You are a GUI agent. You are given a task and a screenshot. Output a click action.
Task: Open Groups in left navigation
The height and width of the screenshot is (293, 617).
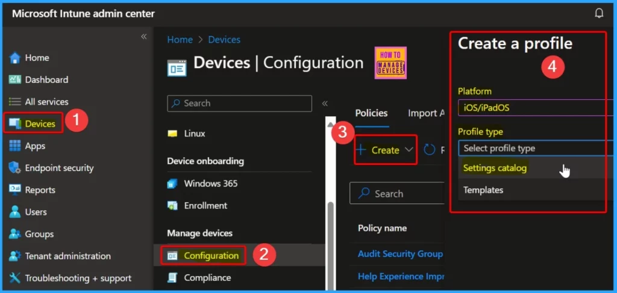point(39,233)
